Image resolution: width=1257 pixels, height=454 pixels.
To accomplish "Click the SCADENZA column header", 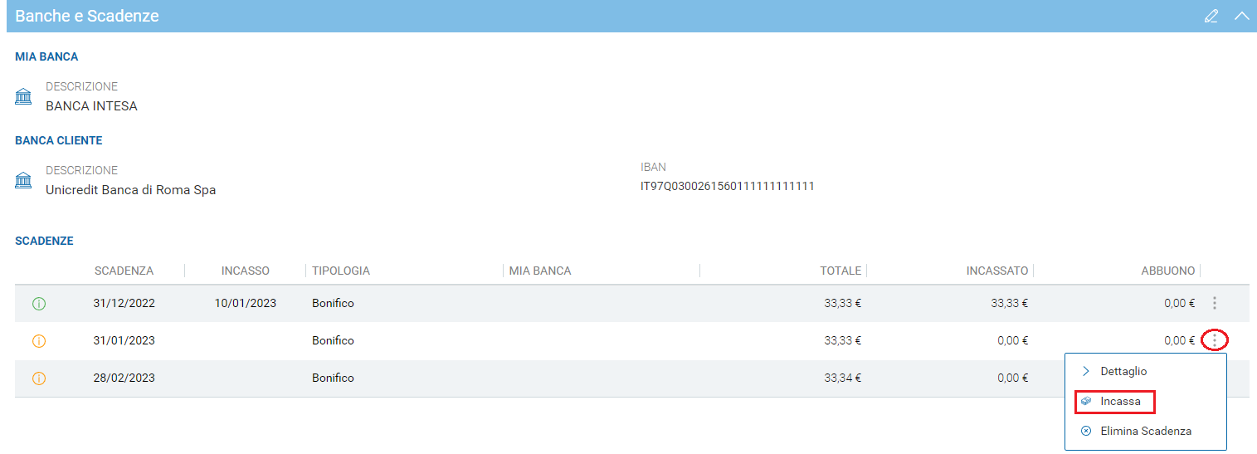I will [124, 271].
